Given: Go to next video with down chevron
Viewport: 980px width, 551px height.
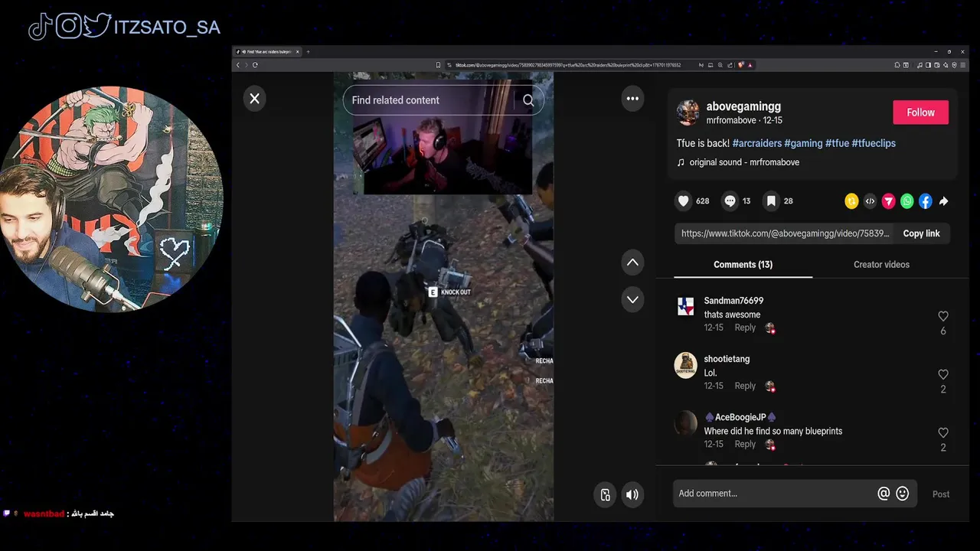Looking at the screenshot, I should pos(632,299).
